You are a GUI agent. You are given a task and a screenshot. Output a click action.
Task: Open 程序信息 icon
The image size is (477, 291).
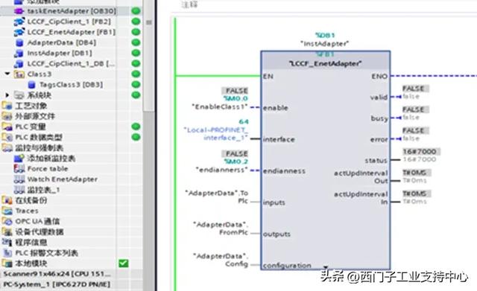click(x=7, y=242)
